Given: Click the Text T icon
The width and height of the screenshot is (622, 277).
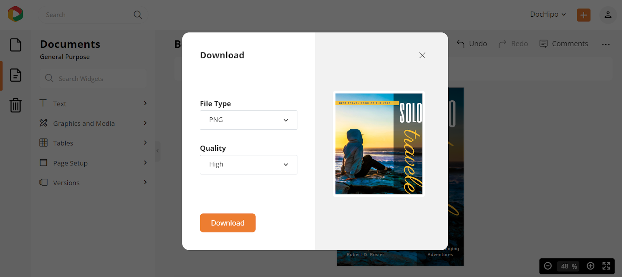Looking at the screenshot, I should coord(43,103).
